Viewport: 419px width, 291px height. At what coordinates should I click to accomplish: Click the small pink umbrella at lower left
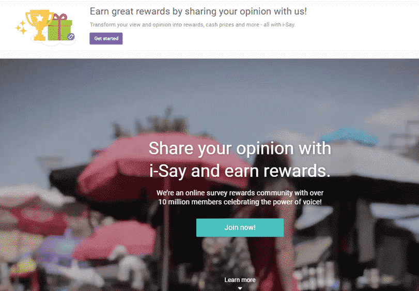pos(115,240)
